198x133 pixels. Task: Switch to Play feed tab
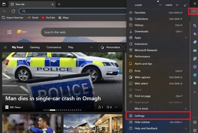(x=71, y=47)
